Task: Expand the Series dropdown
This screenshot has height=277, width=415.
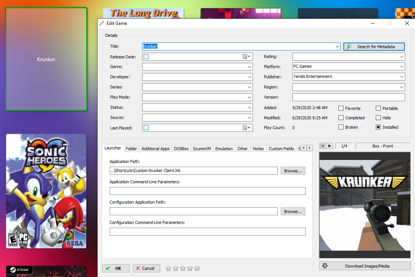Action: pos(249,87)
